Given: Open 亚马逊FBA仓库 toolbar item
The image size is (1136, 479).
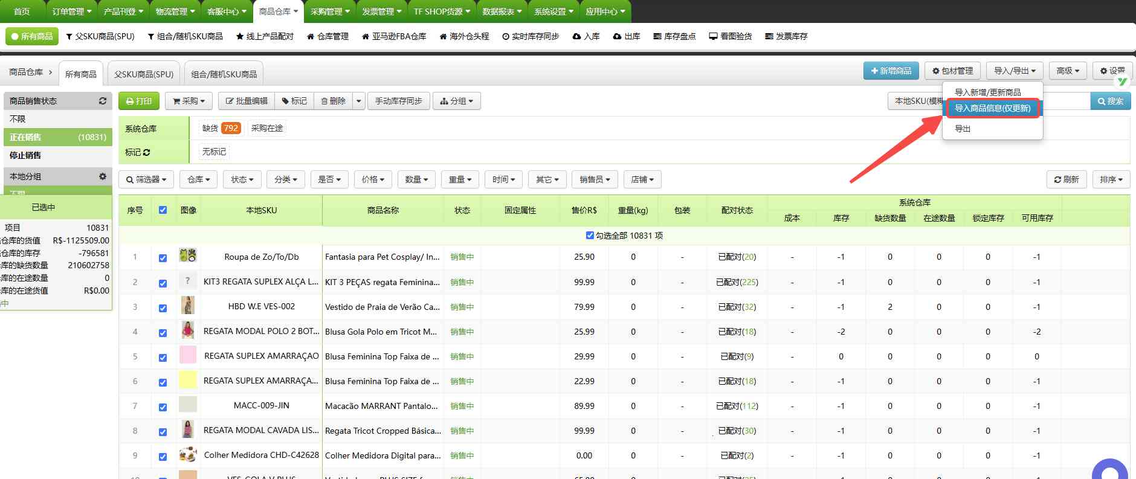Looking at the screenshot, I should [394, 36].
